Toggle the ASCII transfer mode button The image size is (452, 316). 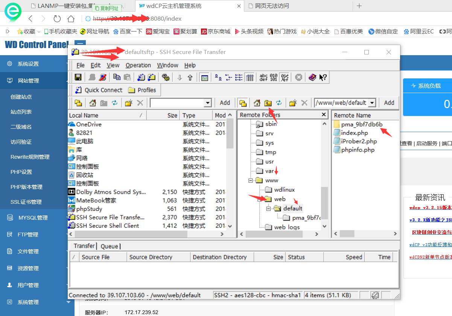point(263,77)
